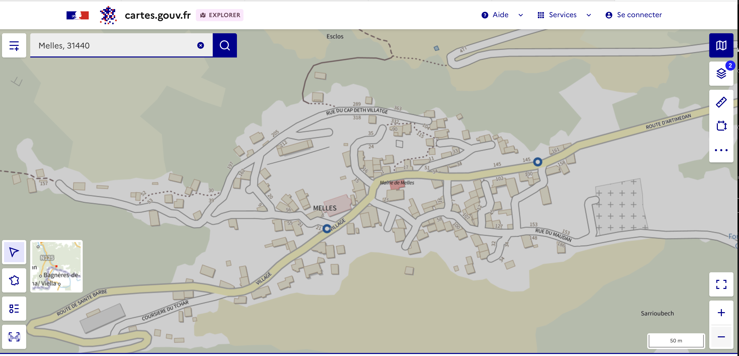Expand the Aide dropdown chevron
This screenshot has height=356, width=739.
tap(521, 15)
